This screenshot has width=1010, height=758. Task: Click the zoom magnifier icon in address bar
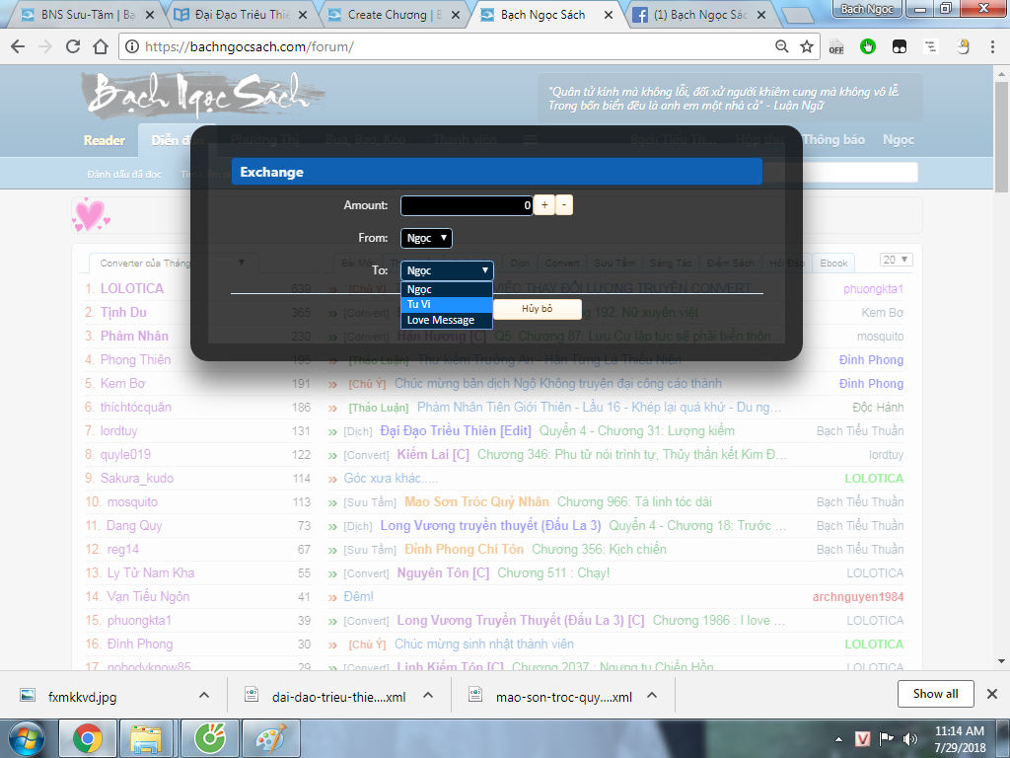782,46
